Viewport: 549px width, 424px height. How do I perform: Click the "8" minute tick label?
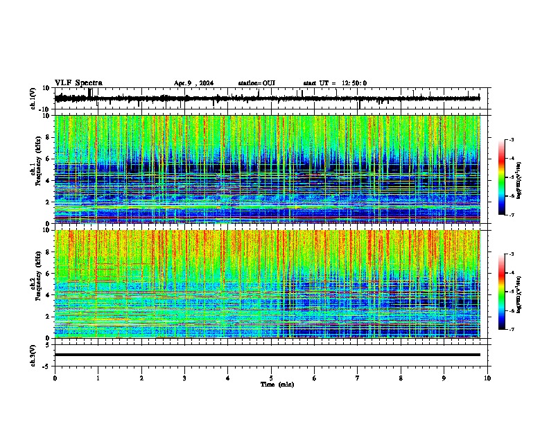pyautogui.click(x=401, y=378)
